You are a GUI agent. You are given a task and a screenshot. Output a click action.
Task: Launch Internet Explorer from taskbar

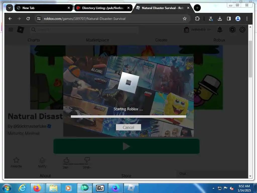[22, 188]
